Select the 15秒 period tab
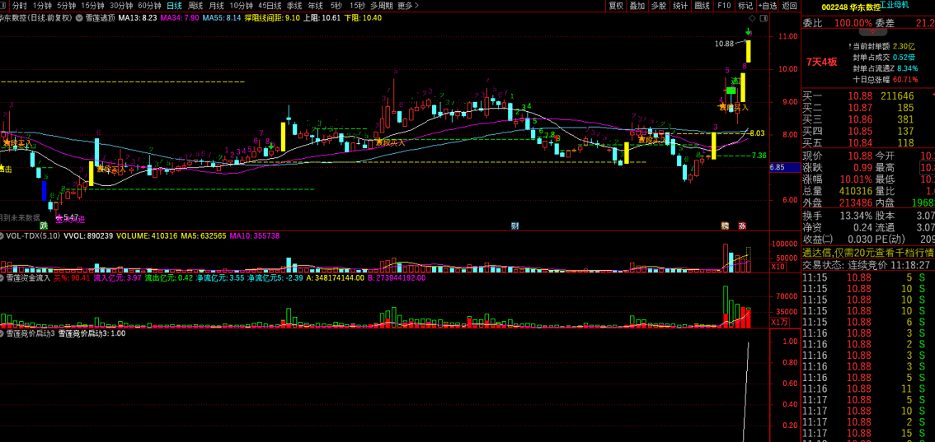Viewport: 935px width, 442px height. click(358, 6)
